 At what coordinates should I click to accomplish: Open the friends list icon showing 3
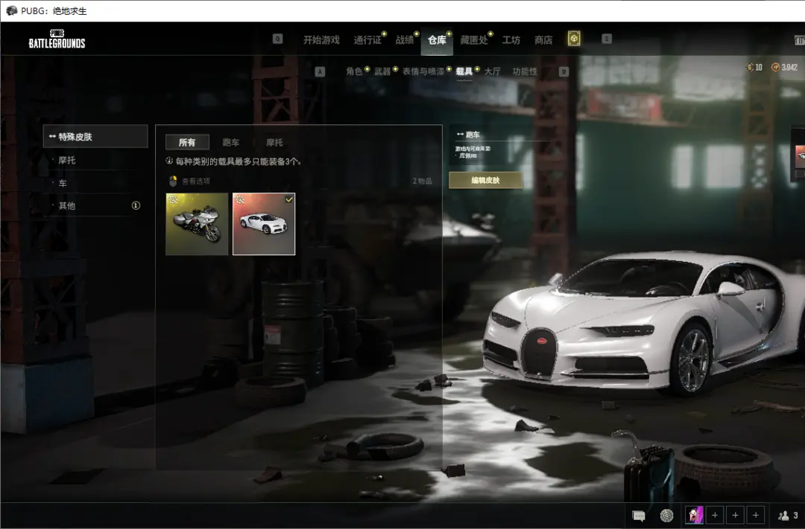tap(788, 515)
